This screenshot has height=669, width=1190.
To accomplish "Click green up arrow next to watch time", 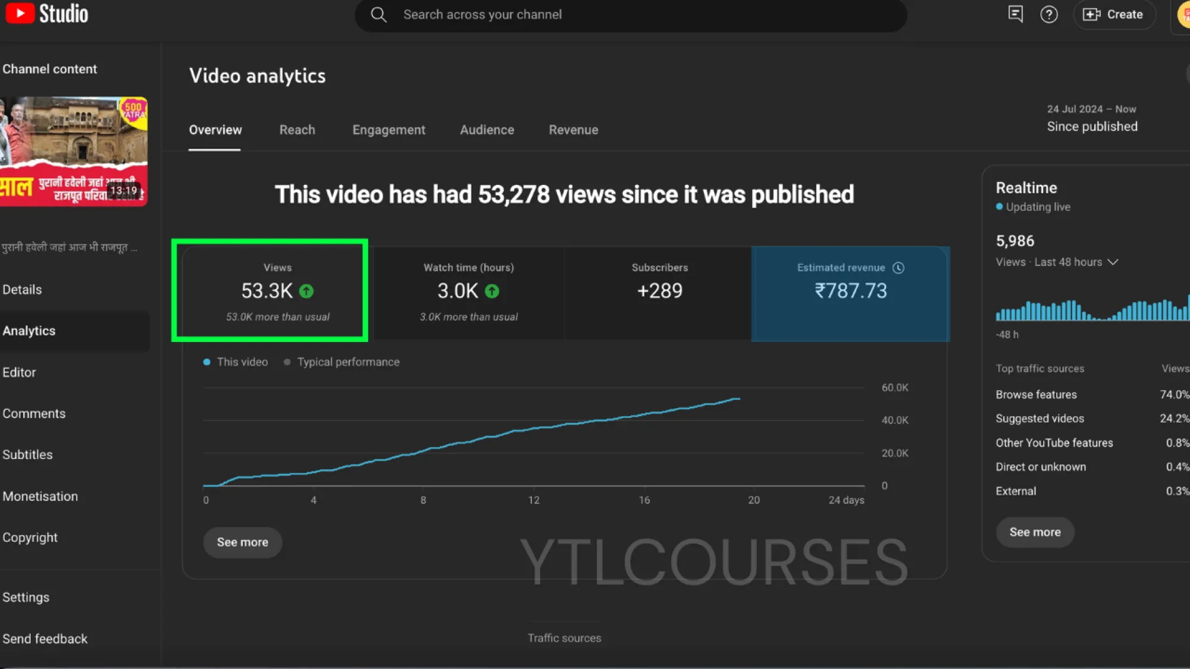I will click(492, 291).
